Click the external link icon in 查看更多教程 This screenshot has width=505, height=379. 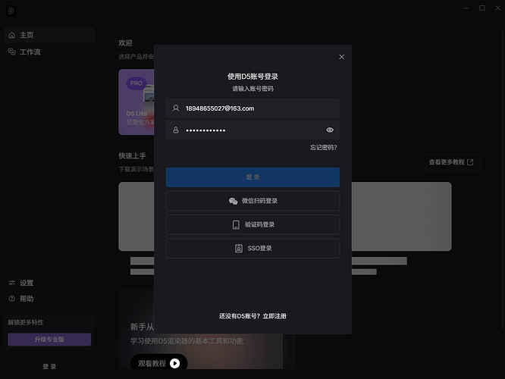click(x=470, y=162)
